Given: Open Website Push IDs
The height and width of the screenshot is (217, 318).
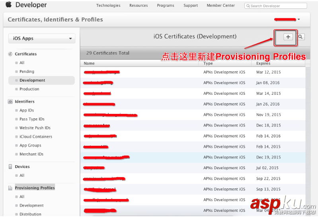Looking at the screenshot, I should [x=35, y=128].
